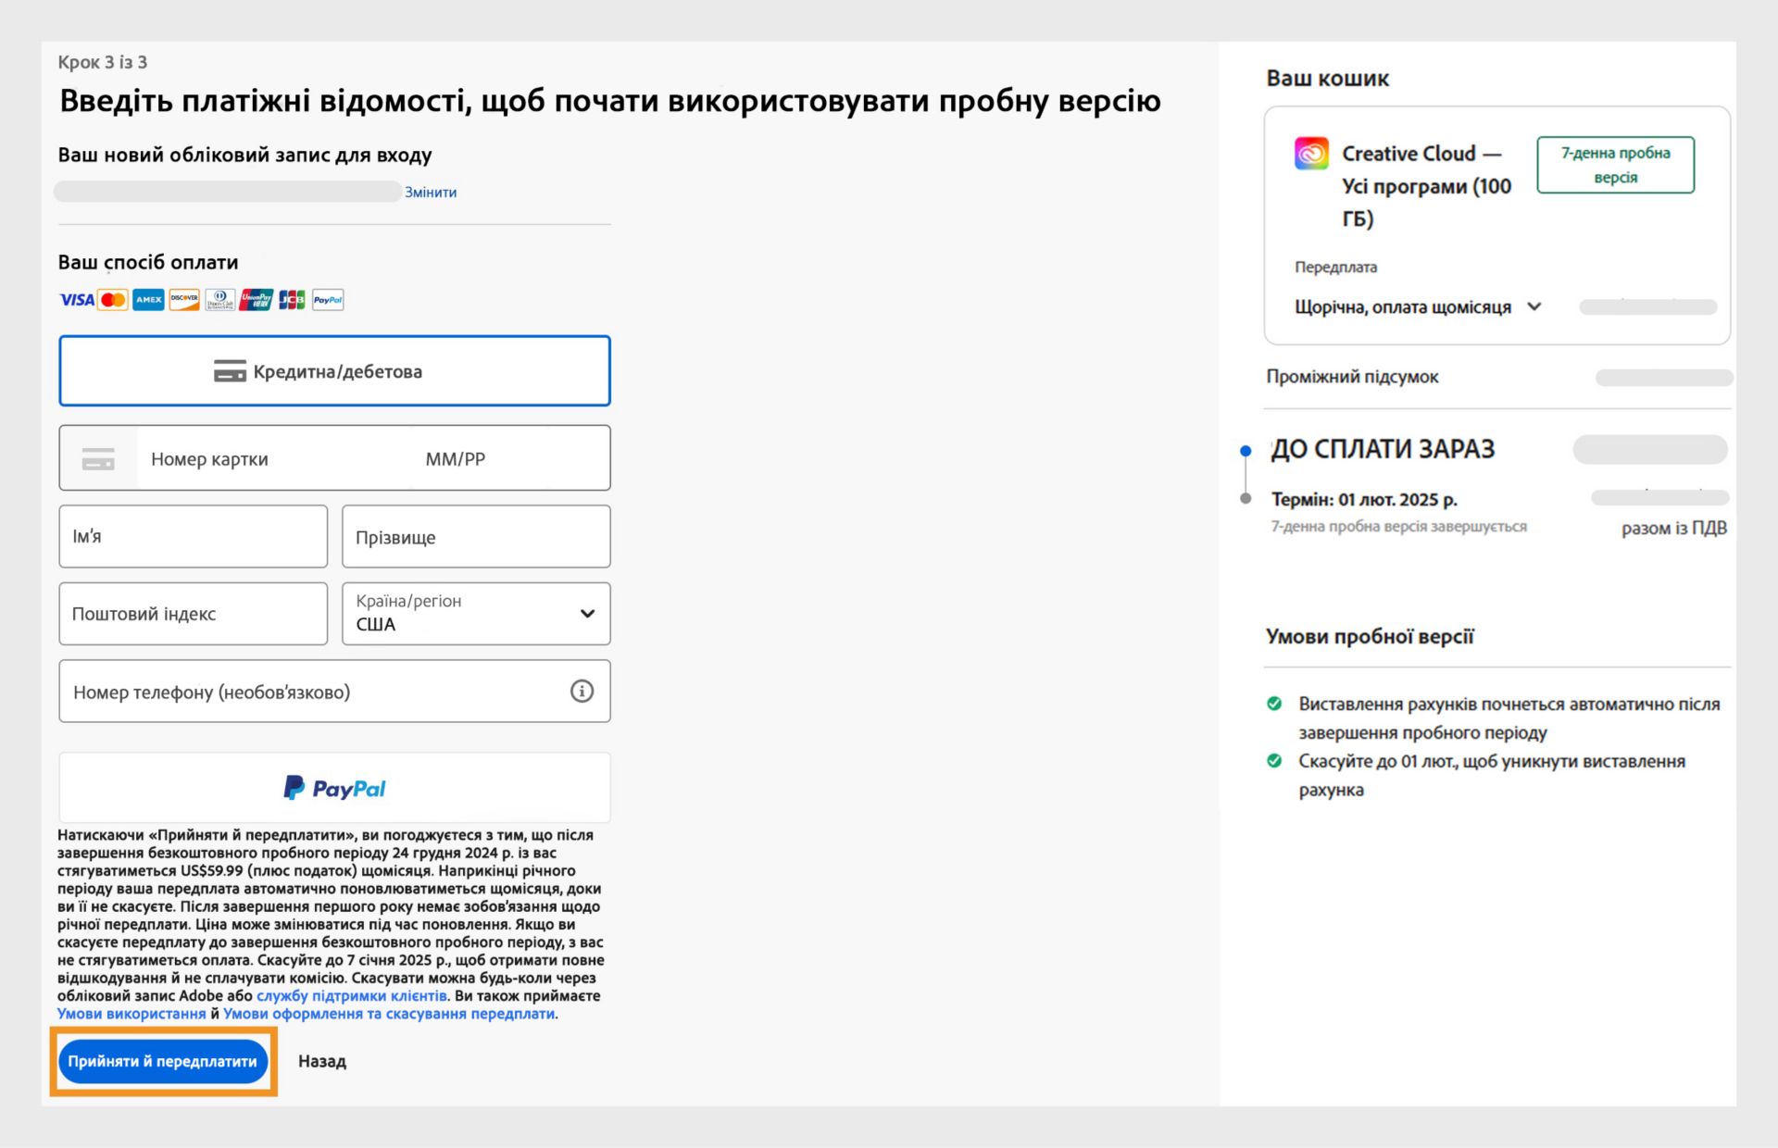Click the Поштовий індекс field
1778x1148 pixels.
[193, 614]
